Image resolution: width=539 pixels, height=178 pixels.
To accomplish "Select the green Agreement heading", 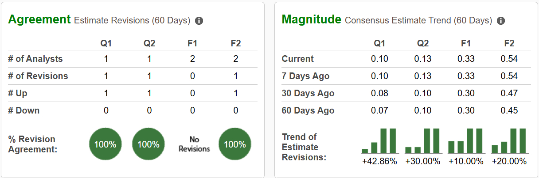I will tap(39, 19).
